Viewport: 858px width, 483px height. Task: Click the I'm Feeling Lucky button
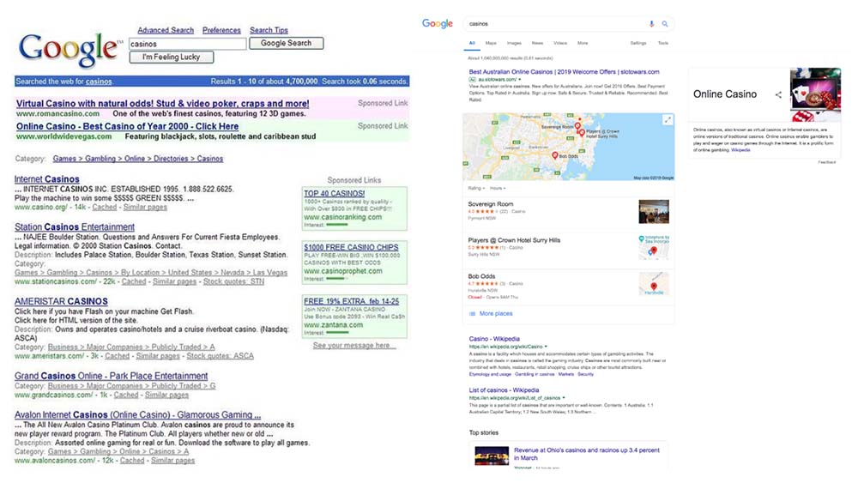click(x=172, y=57)
